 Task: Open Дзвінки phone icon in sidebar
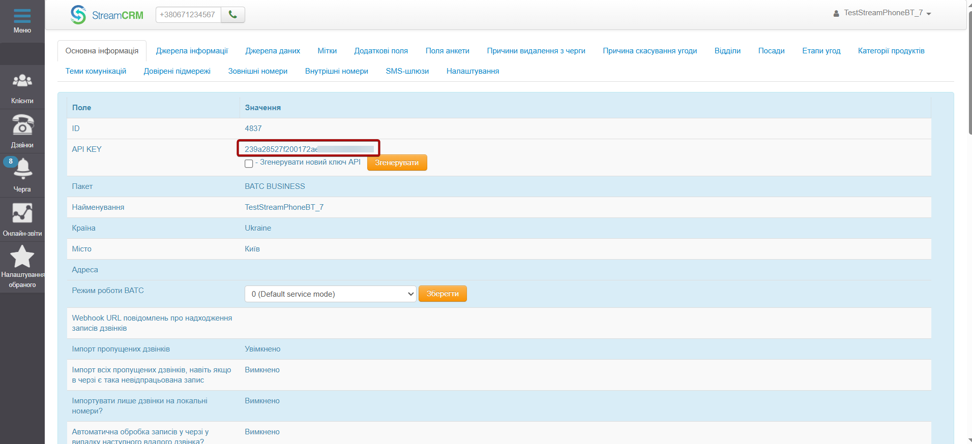[x=22, y=131]
